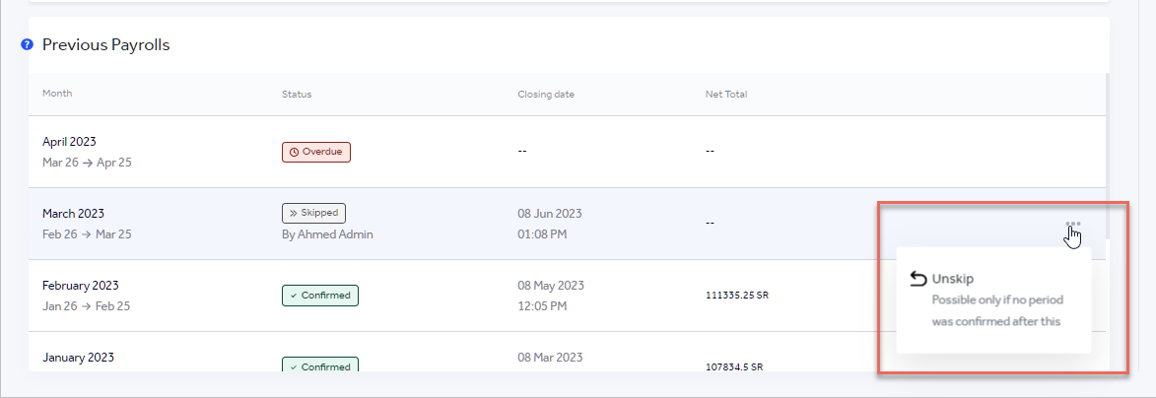1156x398 pixels.
Task: Click the checkmark in February Confirmed badge
Action: (x=293, y=295)
